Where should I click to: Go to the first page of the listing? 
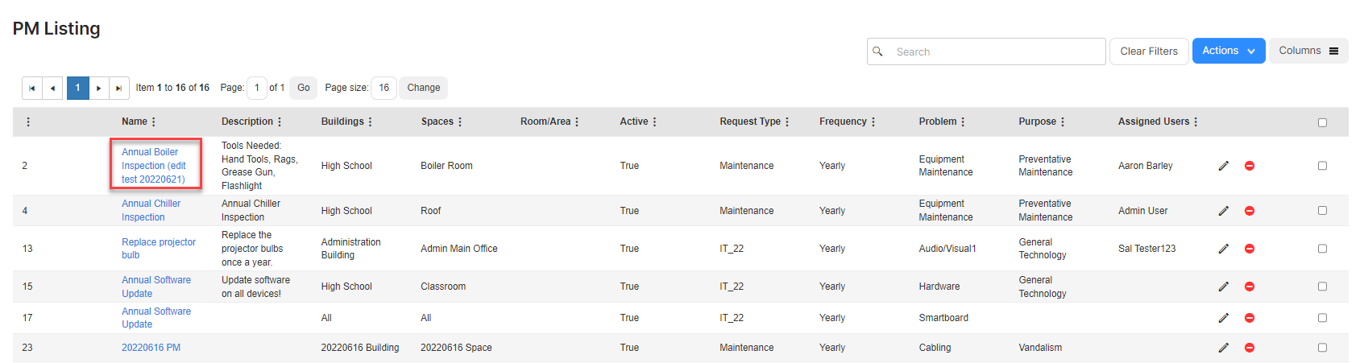pyautogui.click(x=31, y=88)
